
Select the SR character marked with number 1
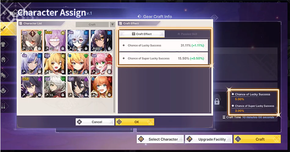coord(32,41)
